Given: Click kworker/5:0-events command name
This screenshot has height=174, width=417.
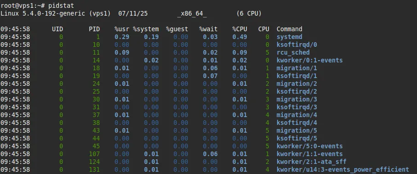Looking at the screenshot, I should (x=310, y=146).
